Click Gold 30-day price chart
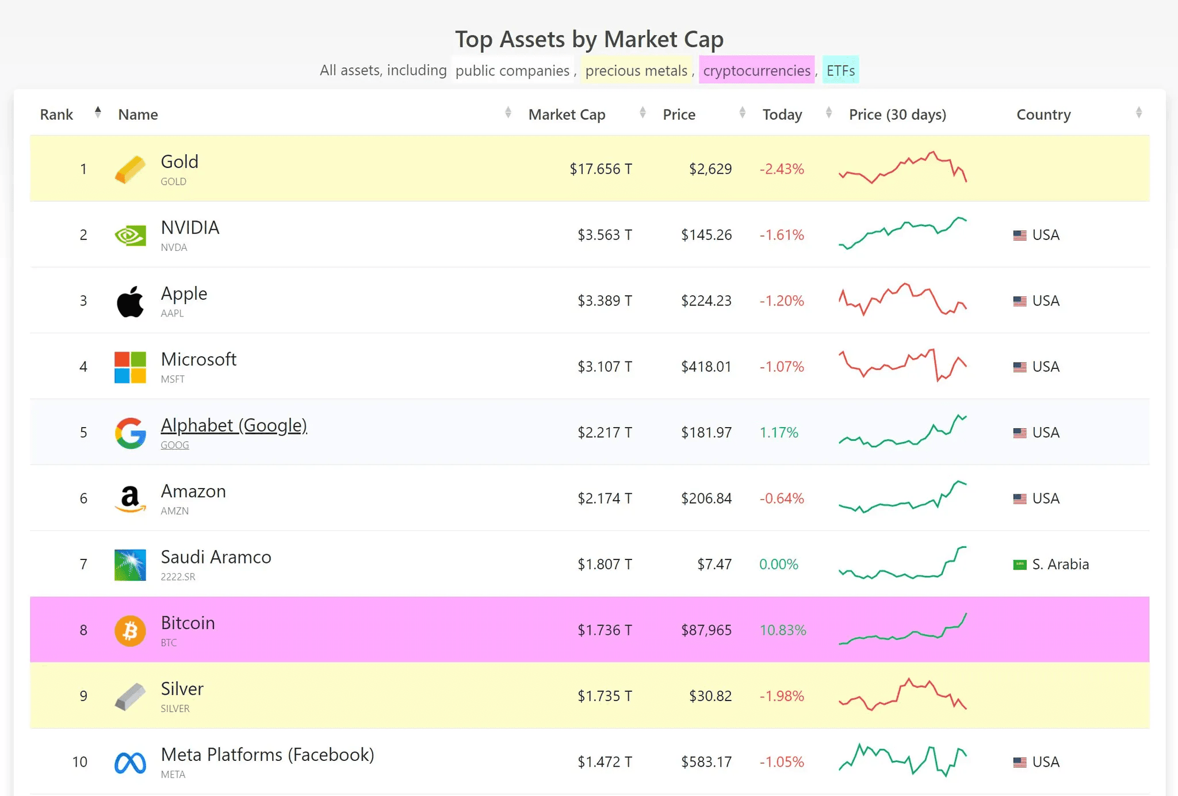 point(902,167)
